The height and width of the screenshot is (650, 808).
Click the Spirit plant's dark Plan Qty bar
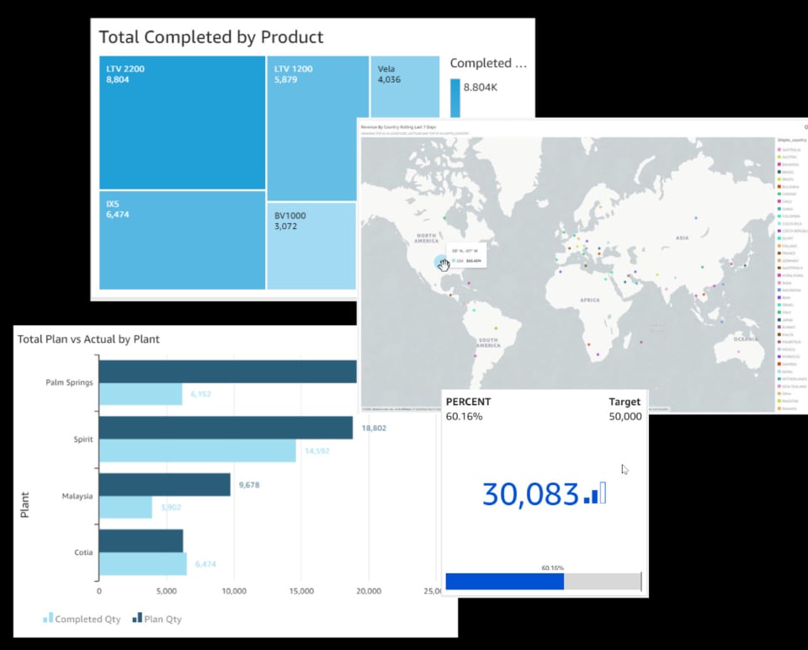(226, 427)
